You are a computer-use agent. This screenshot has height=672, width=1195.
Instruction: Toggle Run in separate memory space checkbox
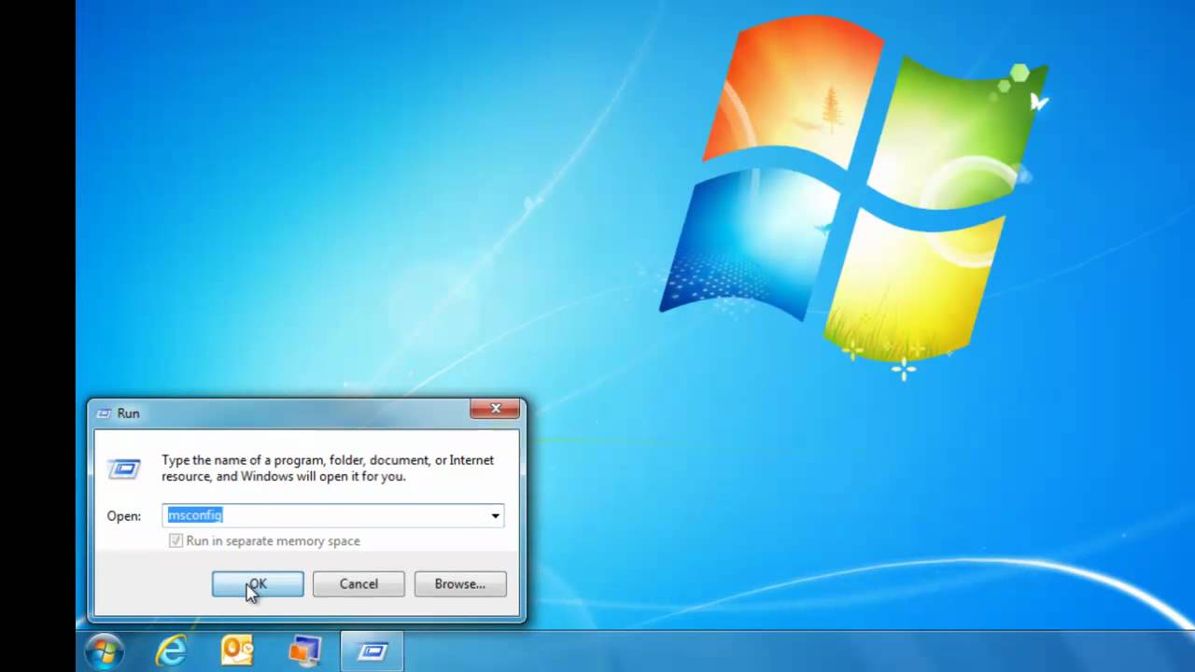click(176, 541)
